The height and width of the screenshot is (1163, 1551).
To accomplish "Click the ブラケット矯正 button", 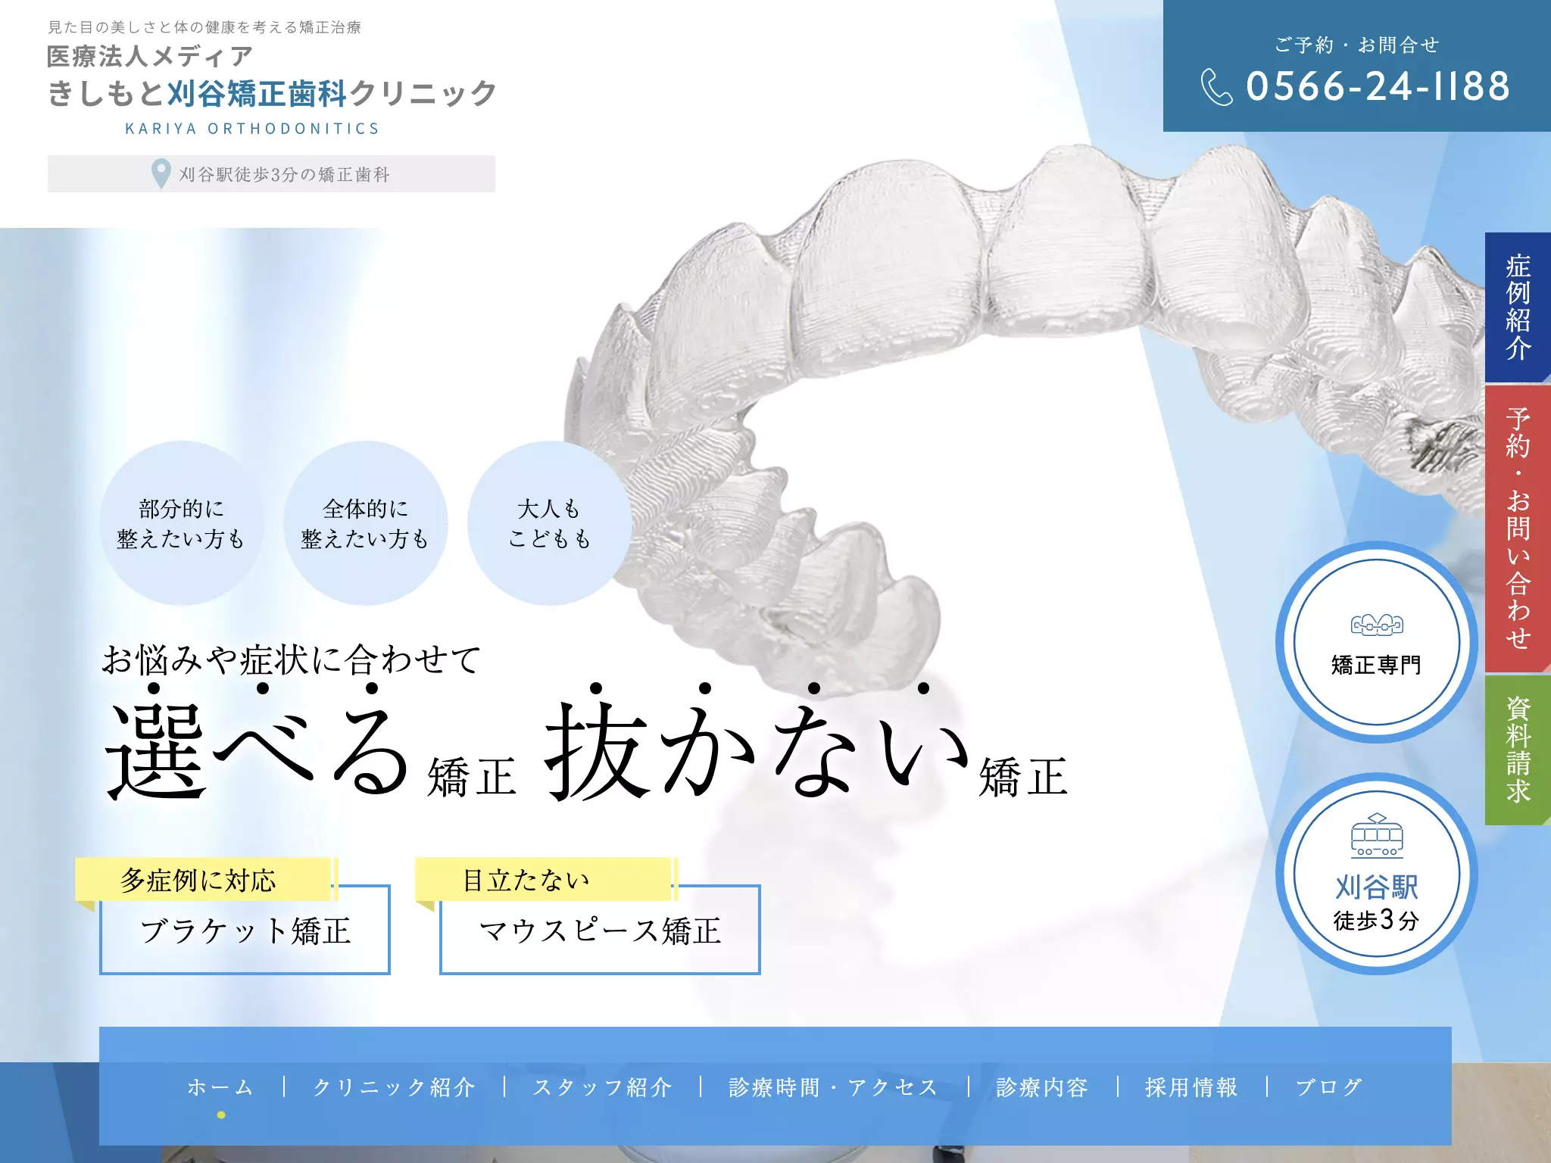I will [x=245, y=930].
